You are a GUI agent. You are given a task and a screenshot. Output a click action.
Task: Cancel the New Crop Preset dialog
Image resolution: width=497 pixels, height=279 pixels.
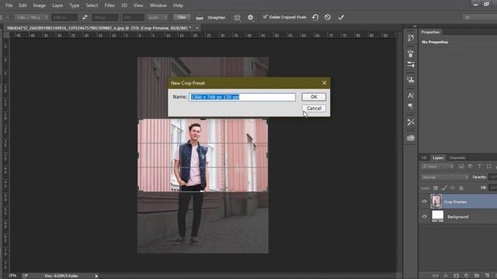click(314, 108)
